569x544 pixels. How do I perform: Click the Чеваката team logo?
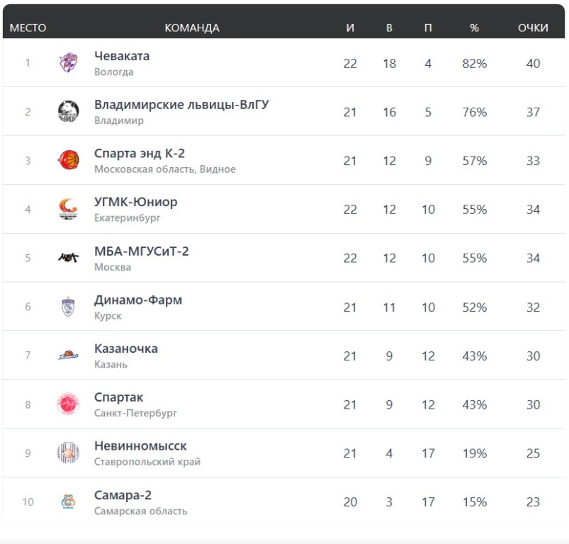(x=68, y=63)
